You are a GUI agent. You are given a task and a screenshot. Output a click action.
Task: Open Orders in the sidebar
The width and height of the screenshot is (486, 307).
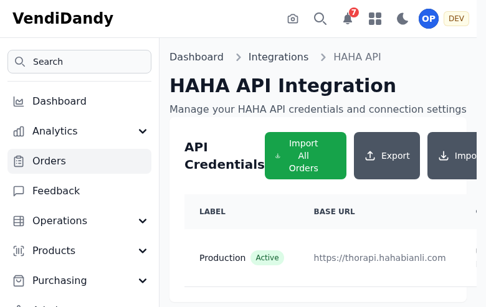[49, 161]
